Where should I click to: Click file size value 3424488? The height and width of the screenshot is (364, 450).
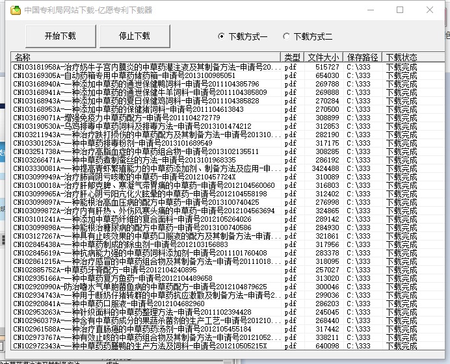point(325,168)
